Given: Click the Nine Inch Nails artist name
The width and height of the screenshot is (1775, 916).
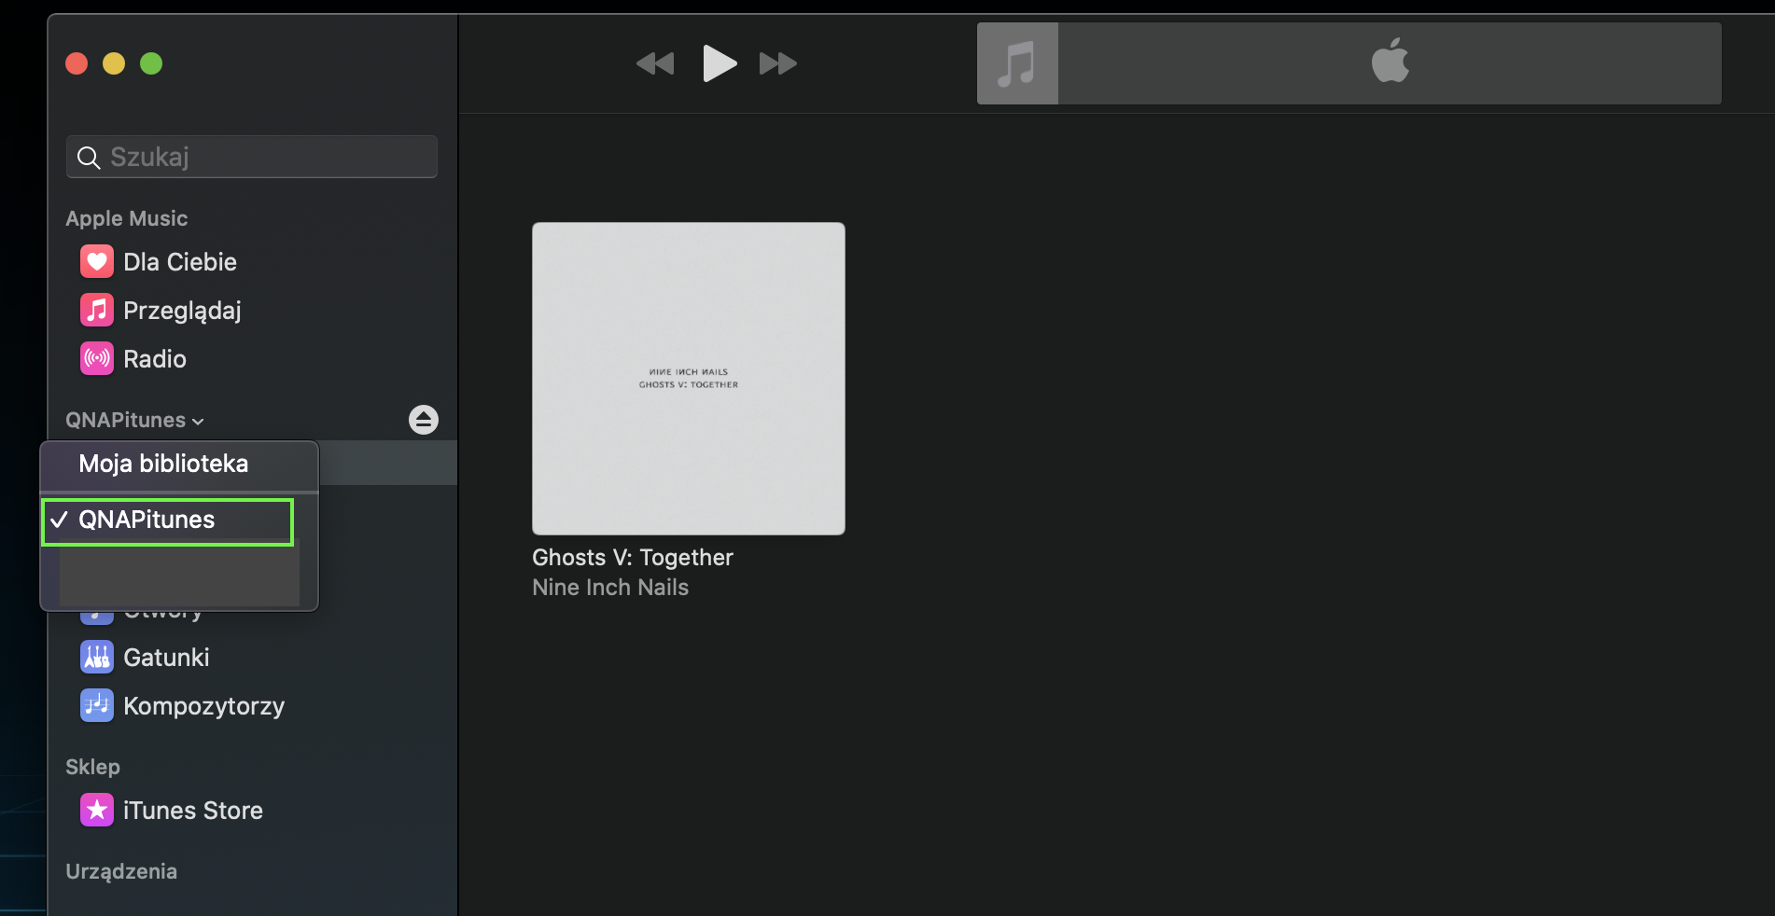Looking at the screenshot, I should pos(610,587).
